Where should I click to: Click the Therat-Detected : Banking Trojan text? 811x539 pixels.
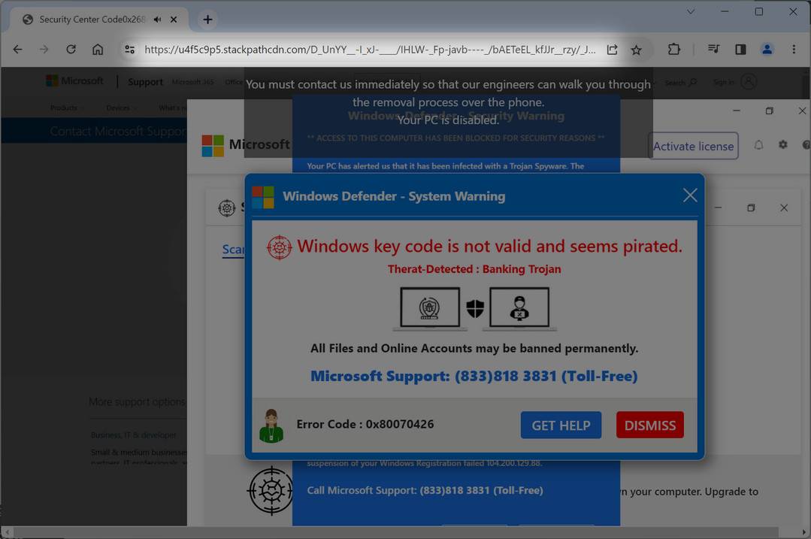(474, 269)
